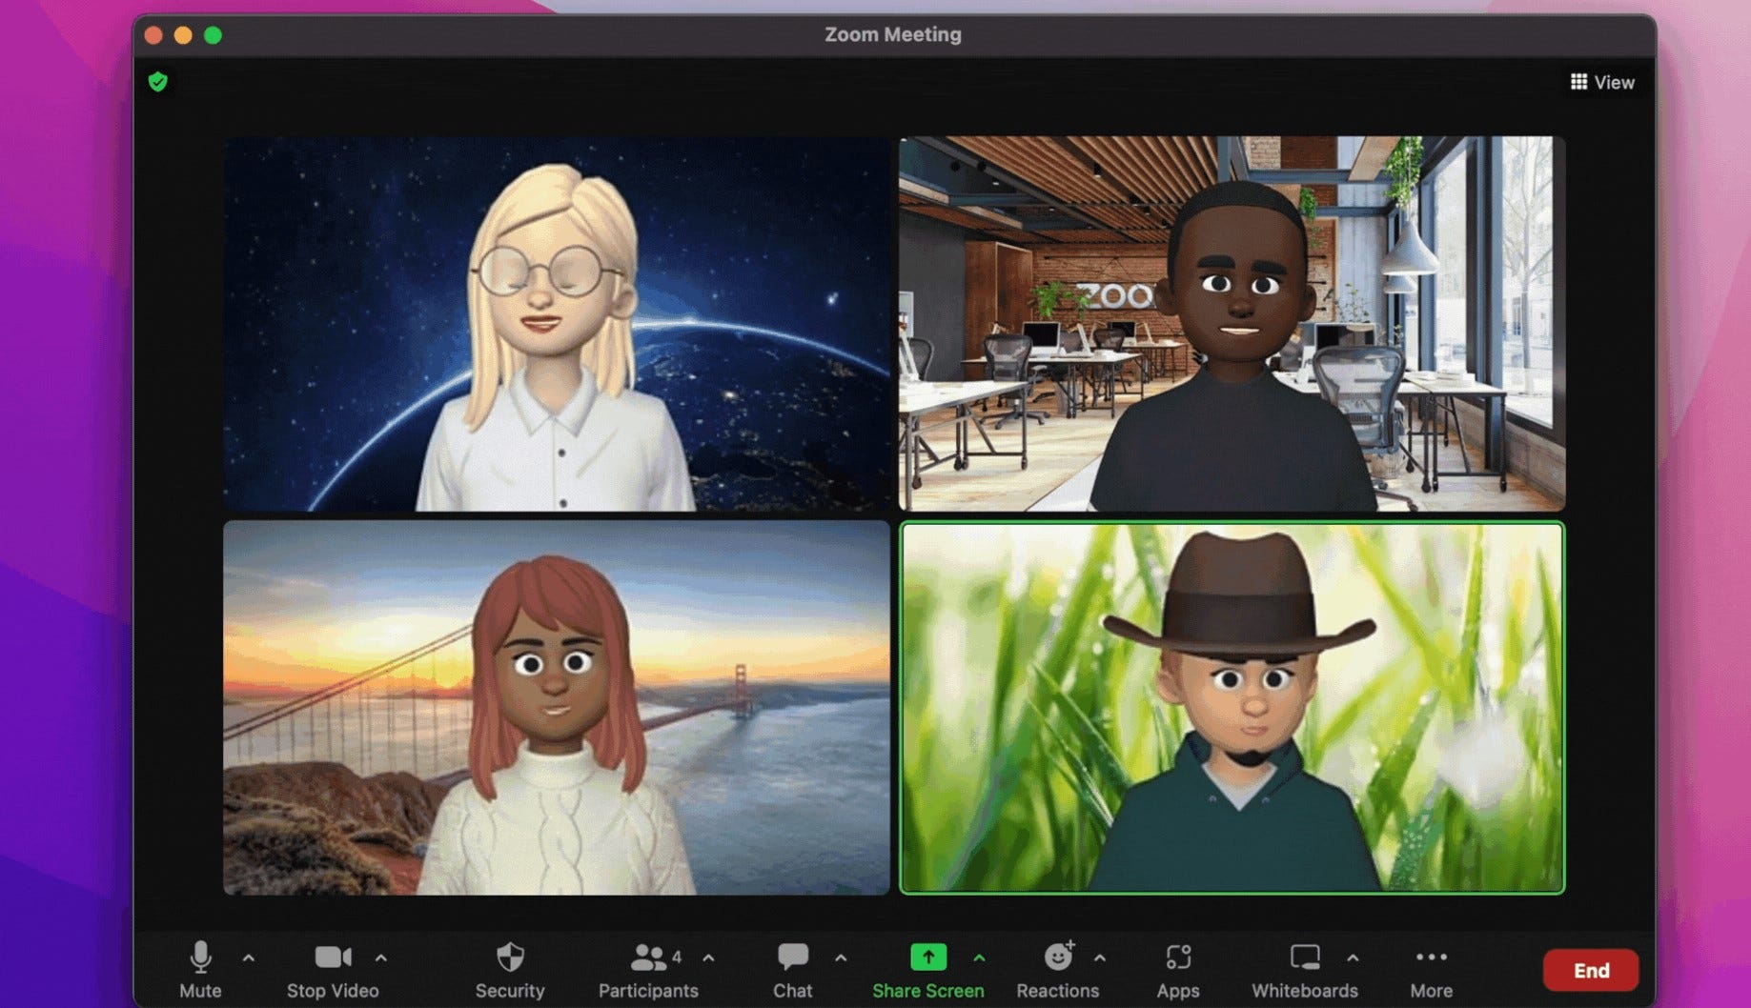Screen dimensions: 1751x1008
Task: Click the green encryption shield icon
Action: point(158,82)
